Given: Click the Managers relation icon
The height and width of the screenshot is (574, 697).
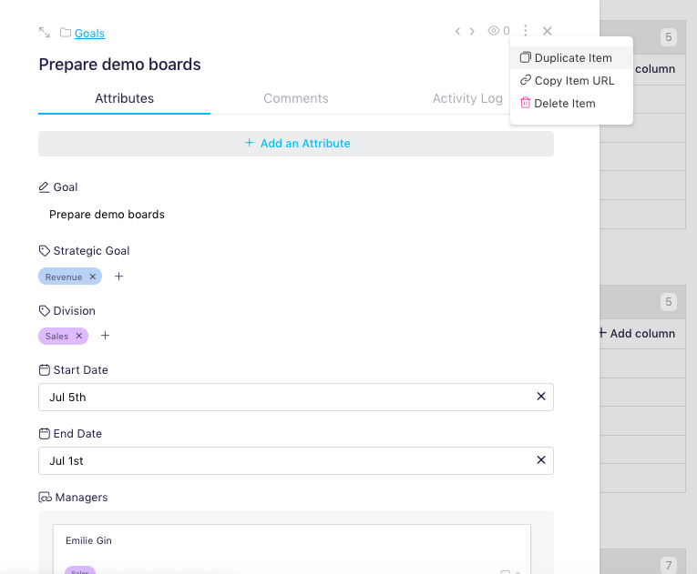Looking at the screenshot, I should (45, 498).
